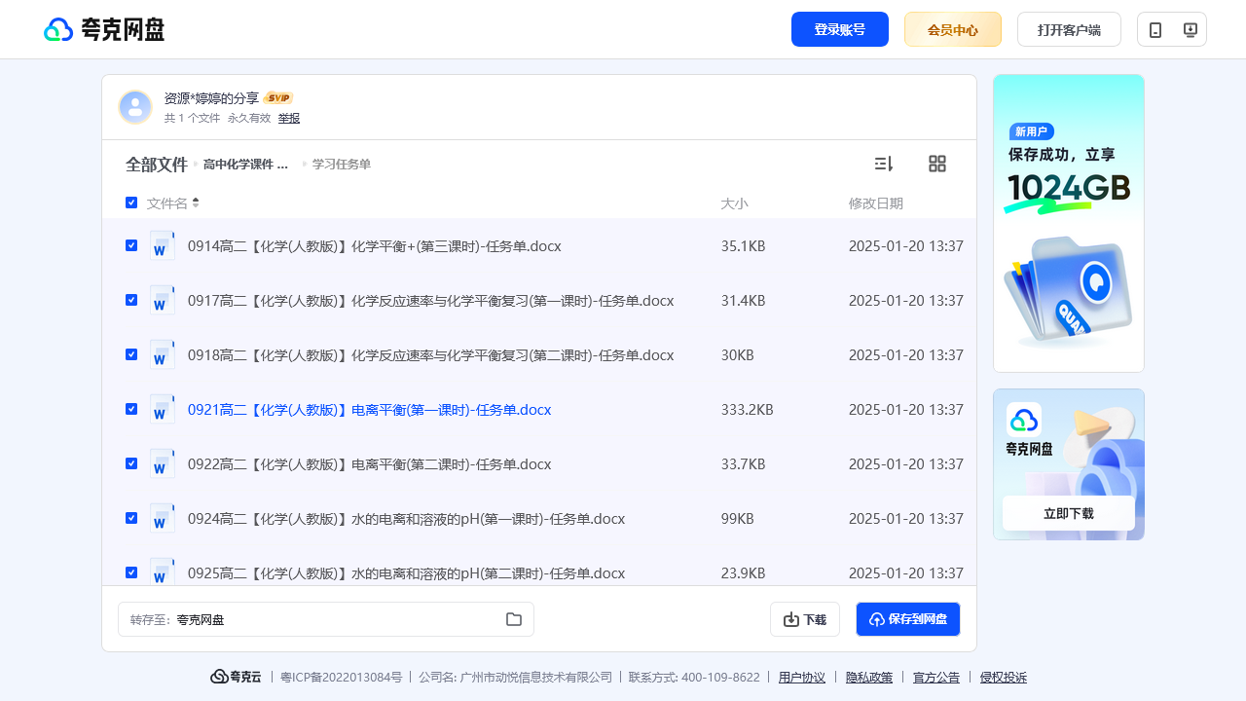
Task: Toggle the select-all checkbox beside 文件名
Action: 131,203
